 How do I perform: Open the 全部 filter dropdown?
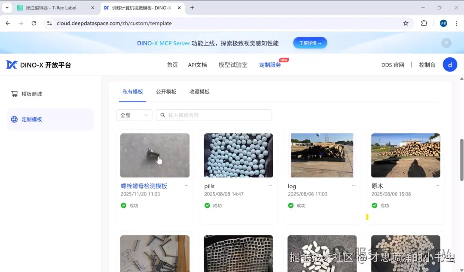[134, 115]
